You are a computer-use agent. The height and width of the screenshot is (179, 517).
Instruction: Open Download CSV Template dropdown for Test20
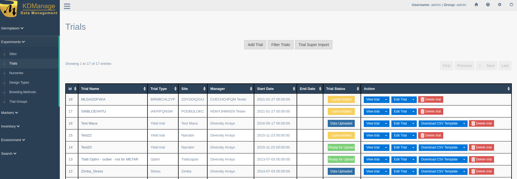click(x=464, y=147)
